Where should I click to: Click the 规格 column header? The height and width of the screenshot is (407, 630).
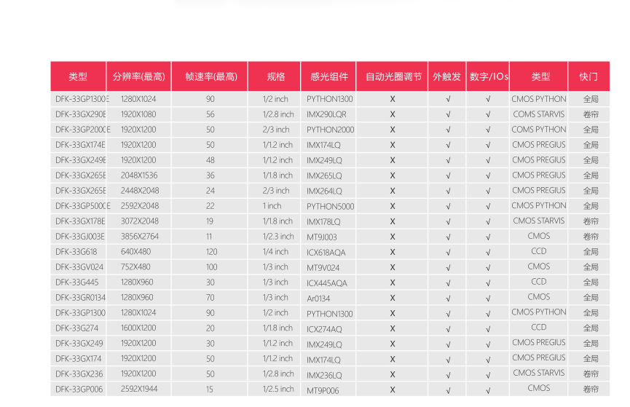(x=276, y=76)
